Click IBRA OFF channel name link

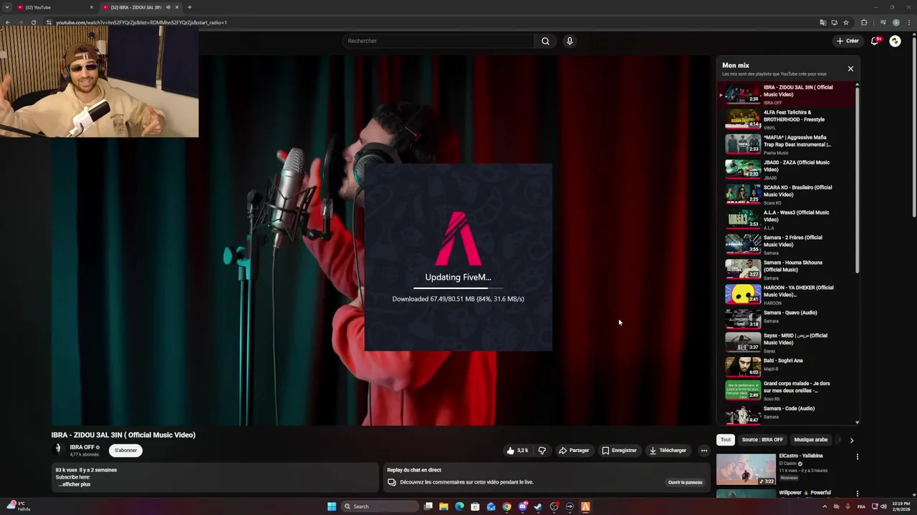pyautogui.click(x=82, y=447)
